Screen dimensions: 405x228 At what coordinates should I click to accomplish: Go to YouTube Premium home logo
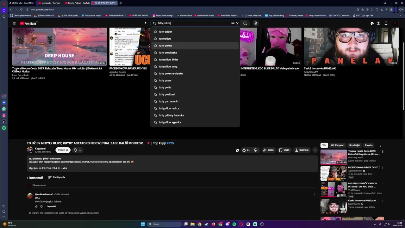click(28, 23)
